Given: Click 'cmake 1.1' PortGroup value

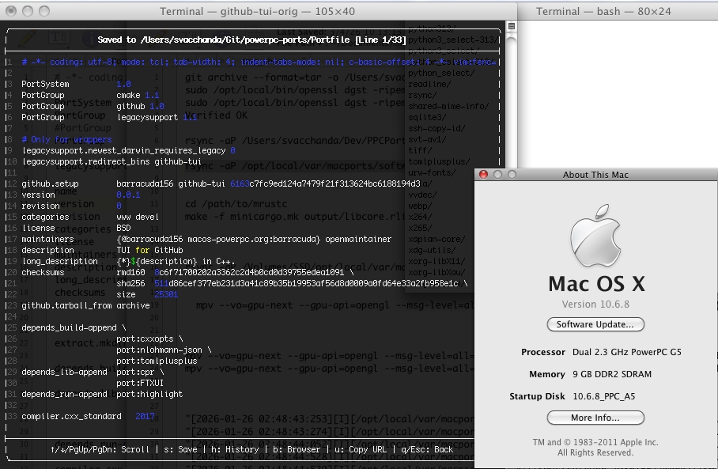Looking at the screenshot, I should point(138,95).
